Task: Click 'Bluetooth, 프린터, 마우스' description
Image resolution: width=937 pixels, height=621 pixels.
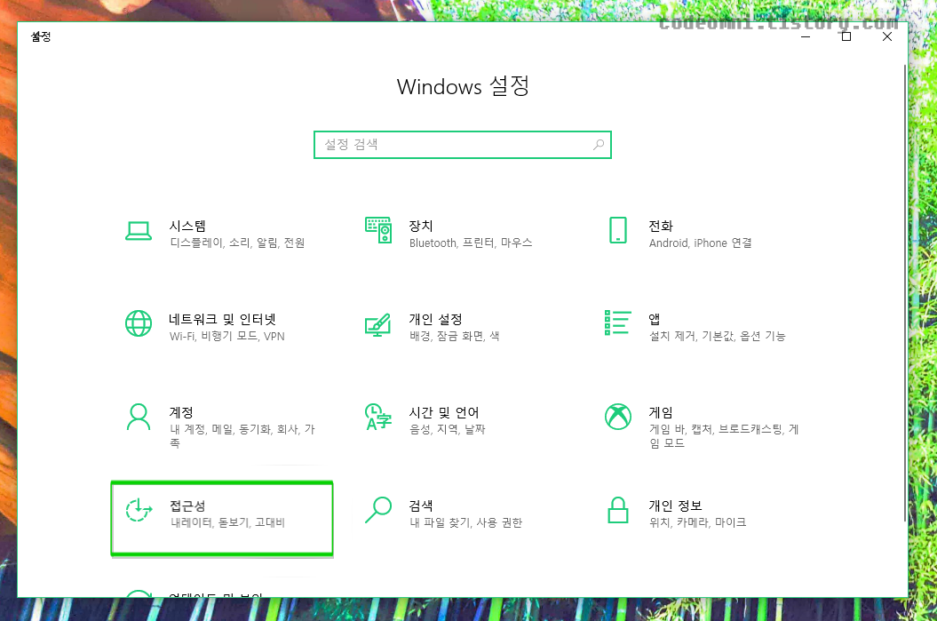Action: coord(471,243)
